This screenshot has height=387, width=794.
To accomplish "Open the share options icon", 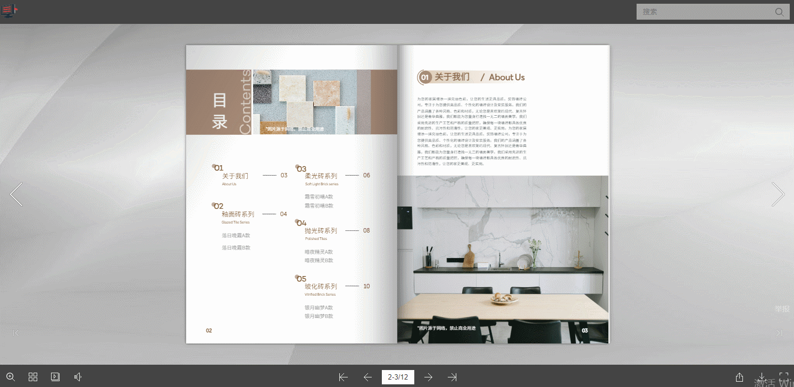I will click(739, 377).
